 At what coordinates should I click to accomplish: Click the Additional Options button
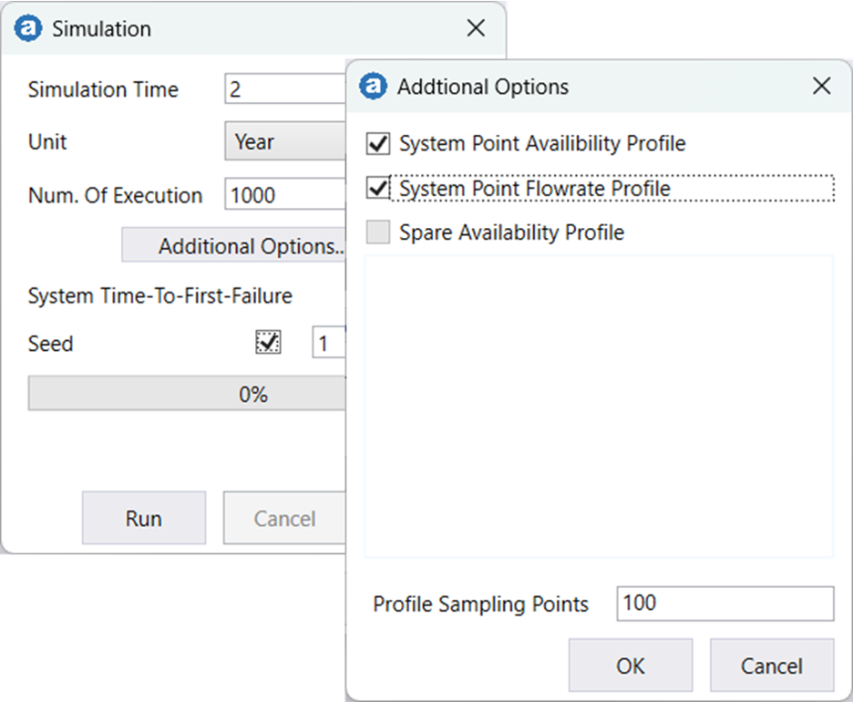(233, 244)
